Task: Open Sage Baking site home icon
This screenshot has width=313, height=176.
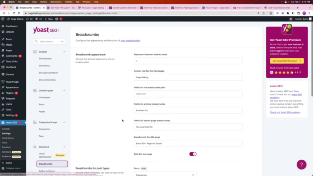Action: click(x=9, y=19)
